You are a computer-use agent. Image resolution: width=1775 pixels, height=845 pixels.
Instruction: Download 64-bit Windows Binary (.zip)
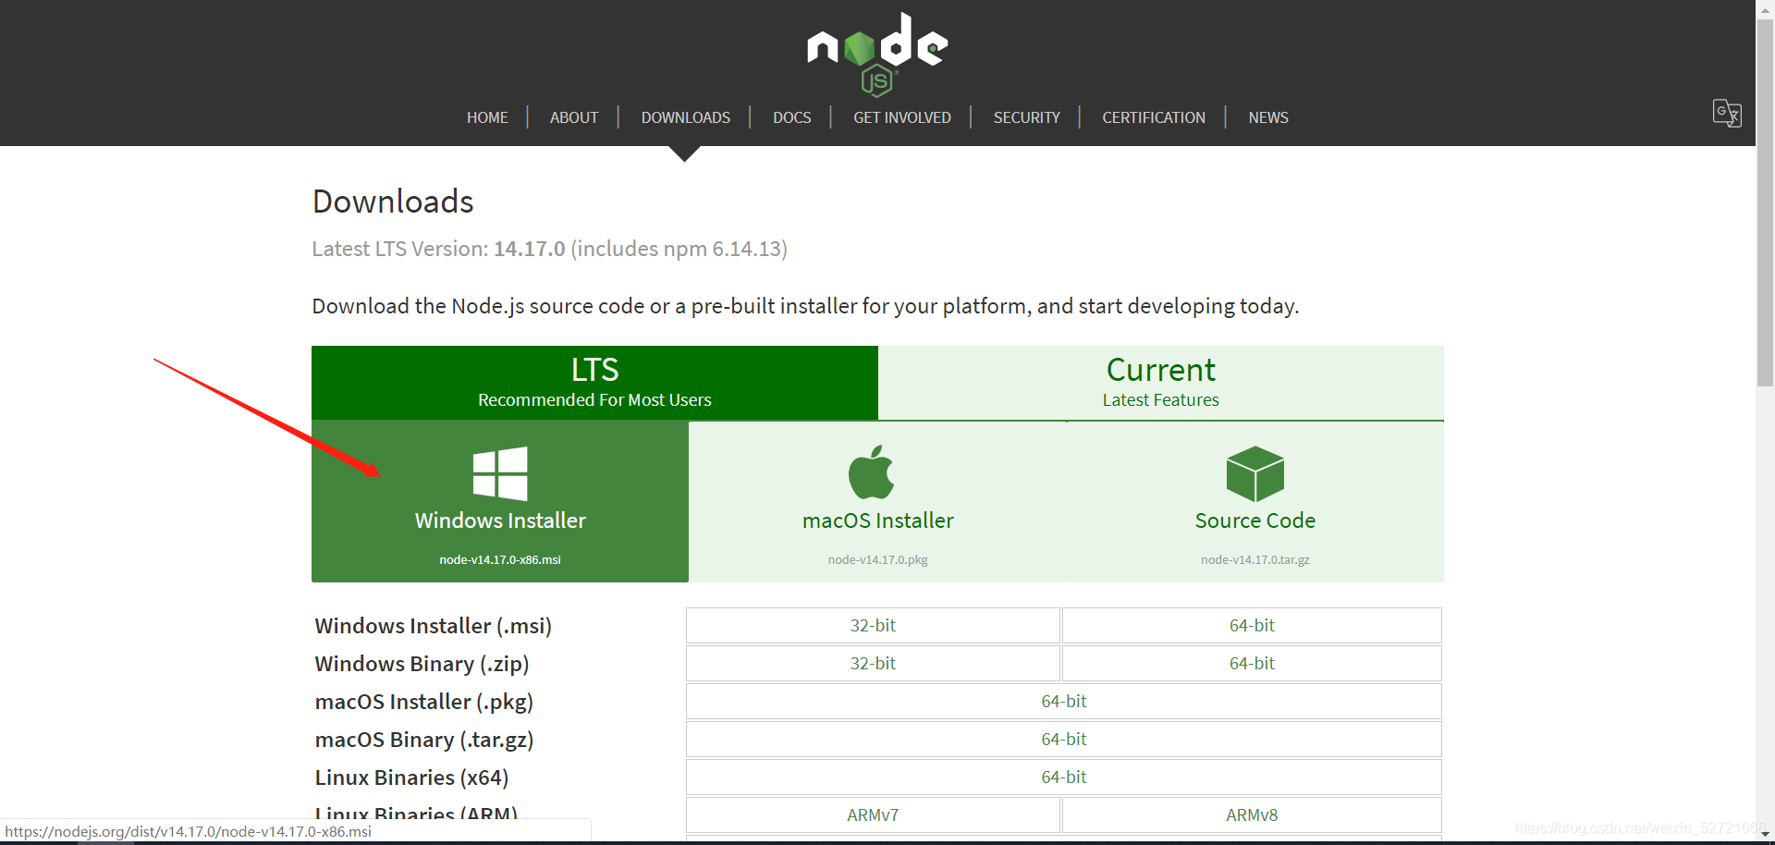coord(1252,663)
